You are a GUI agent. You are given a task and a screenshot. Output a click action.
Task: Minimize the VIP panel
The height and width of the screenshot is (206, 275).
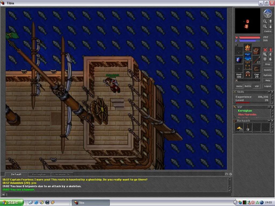tap(269, 107)
